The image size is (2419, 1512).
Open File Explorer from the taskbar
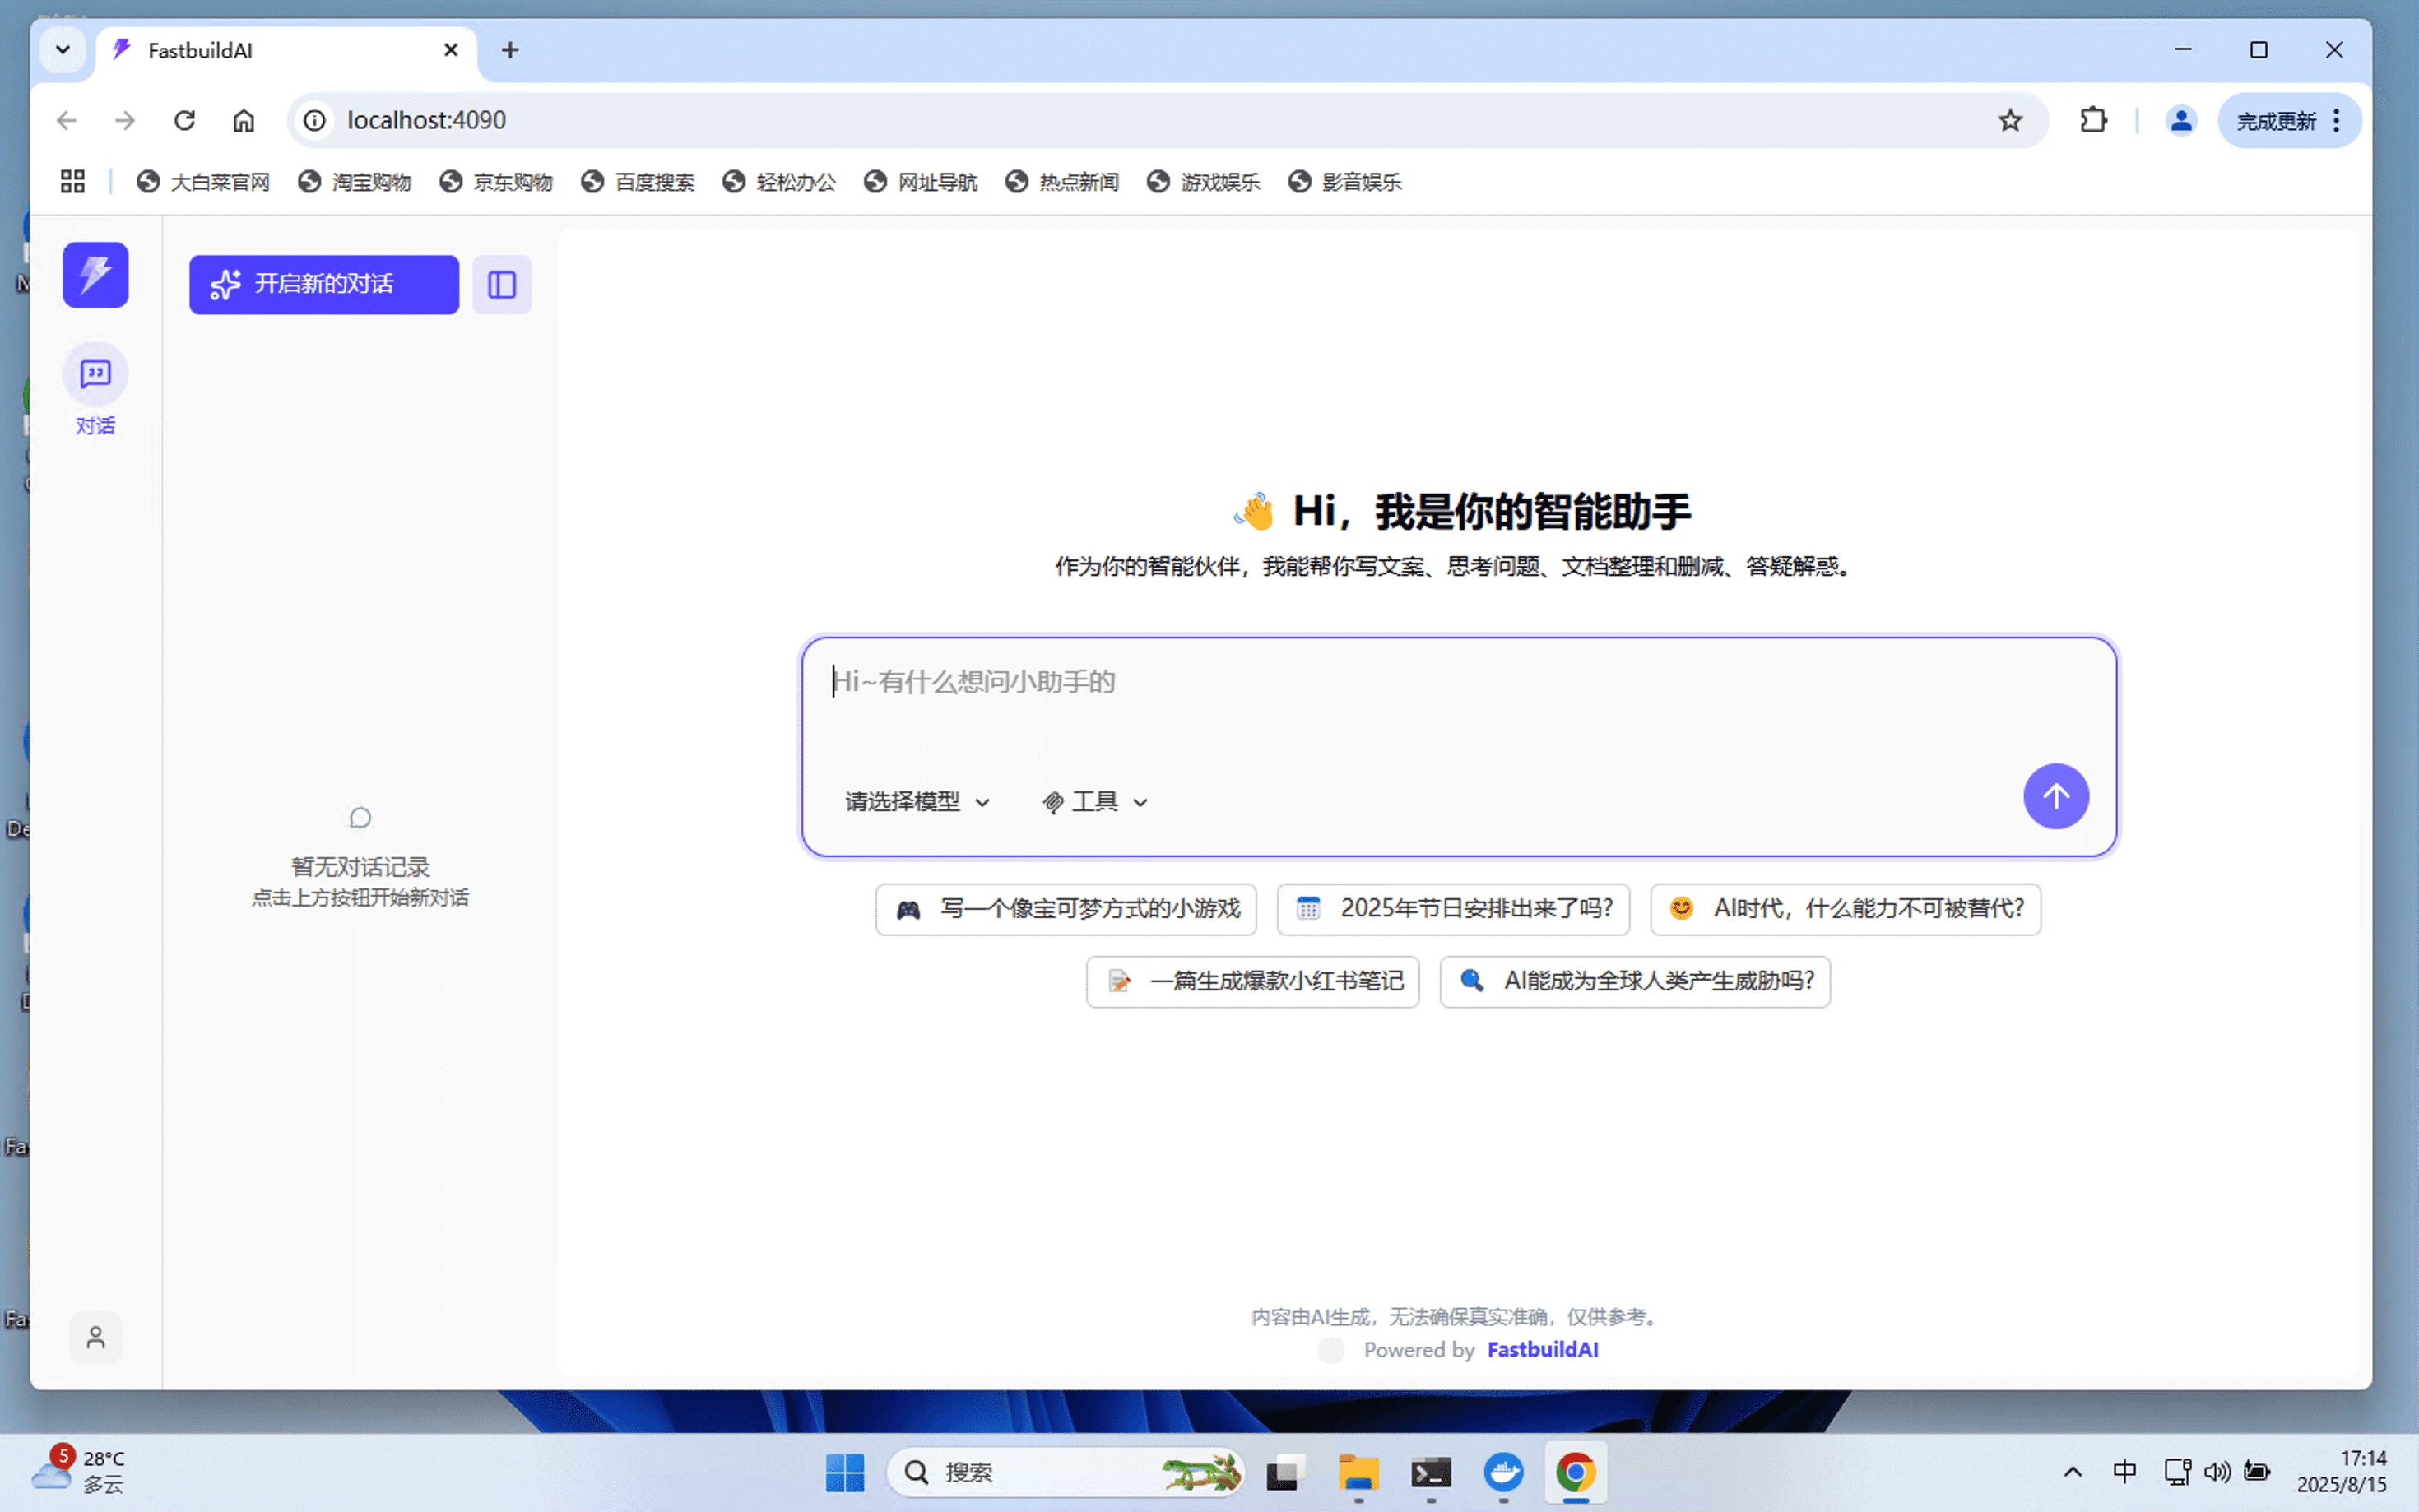point(1358,1472)
